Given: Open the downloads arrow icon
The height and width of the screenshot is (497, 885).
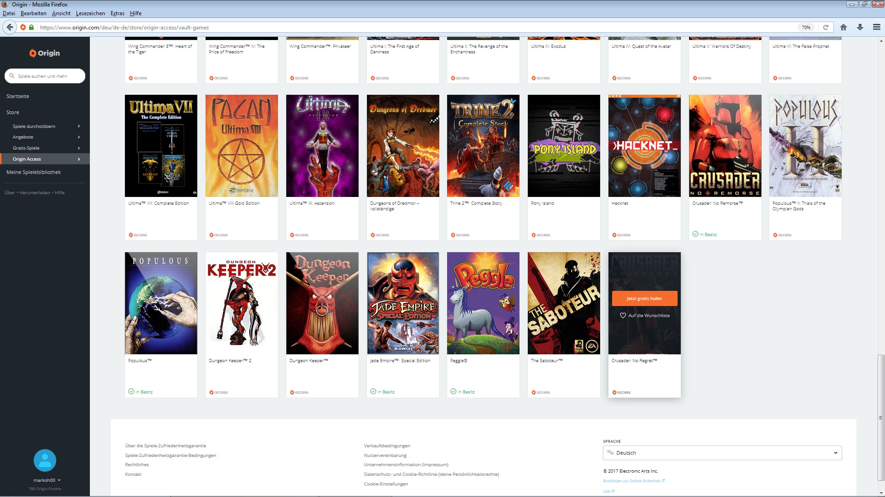Looking at the screenshot, I should tap(860, 27).
